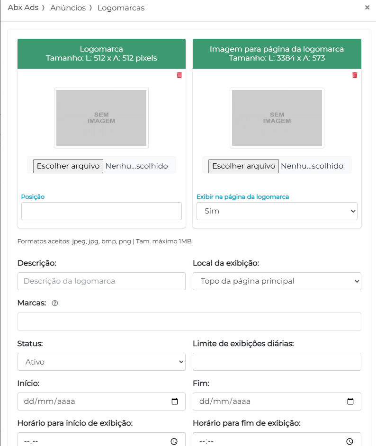
Task: Delete the logomarca page image via trash icon
Action: click(x=355, y=75)
